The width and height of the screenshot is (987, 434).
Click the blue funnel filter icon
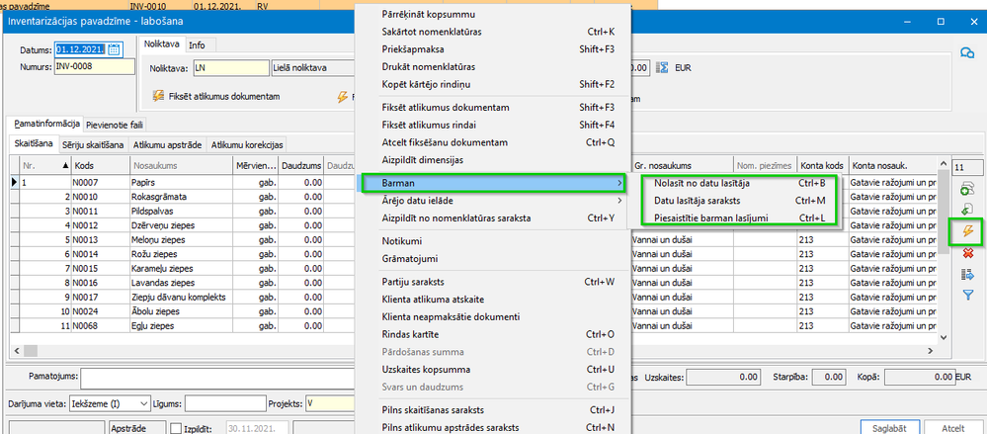pyautogui.click(x=967, y=295)
